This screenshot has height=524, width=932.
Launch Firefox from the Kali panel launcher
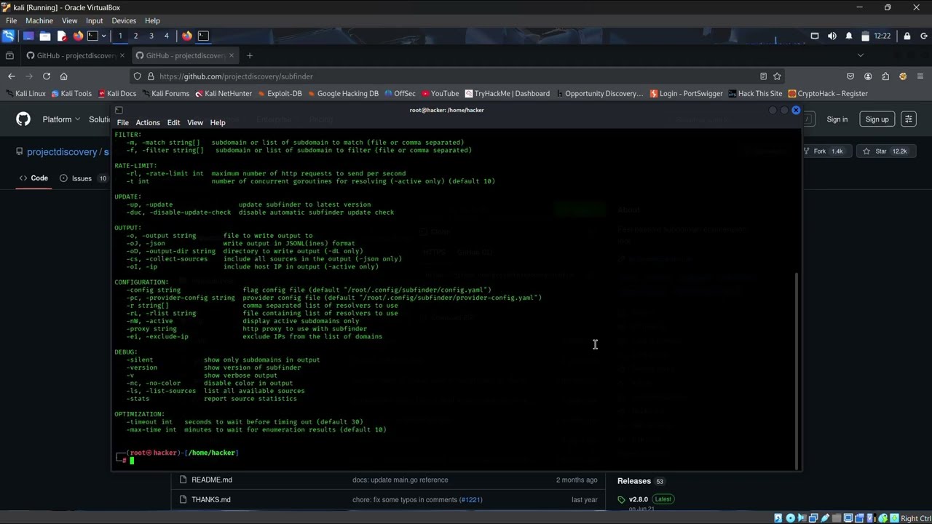pyautogui.click(x=78, y=36)
